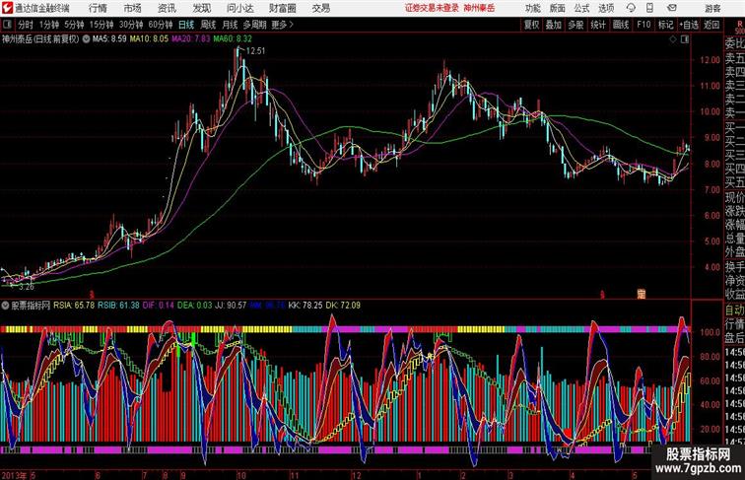745x480 pixels.
Task: Click the 画线 drawing button
Action: [x=621, y=25]
